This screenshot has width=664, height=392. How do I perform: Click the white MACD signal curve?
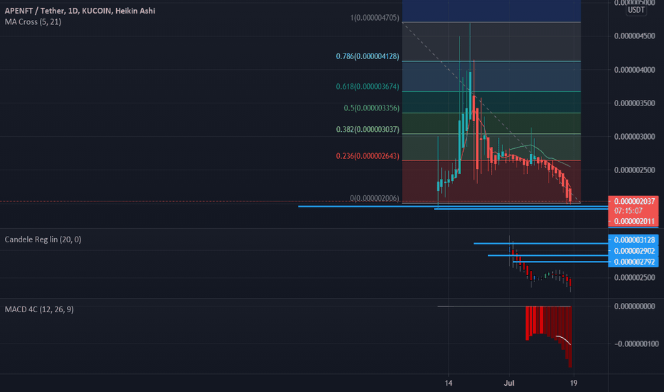pyautogui.click(x=564, y=339)
